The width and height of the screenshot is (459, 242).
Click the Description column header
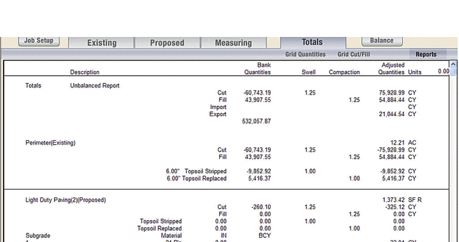coord(85,72)
